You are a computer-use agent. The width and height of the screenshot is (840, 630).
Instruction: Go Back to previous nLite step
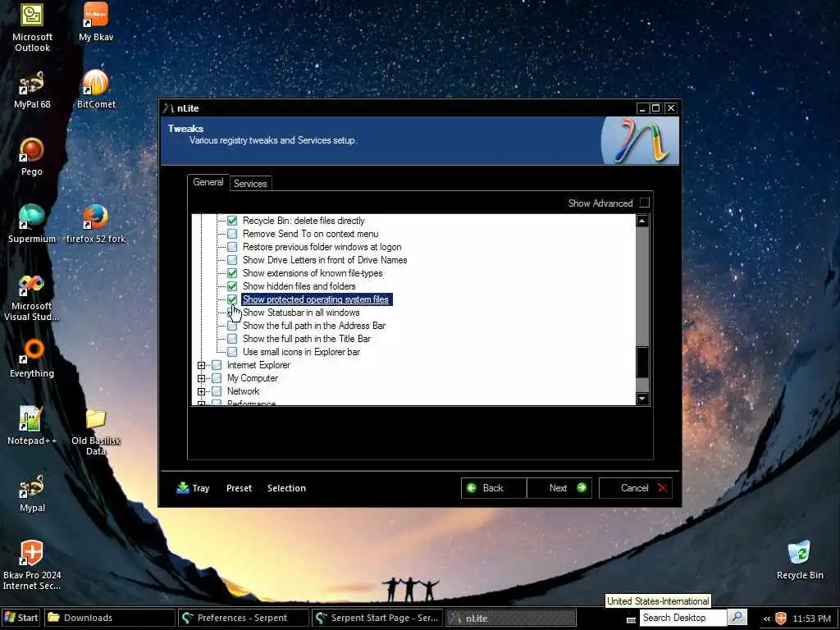(493, 488)
